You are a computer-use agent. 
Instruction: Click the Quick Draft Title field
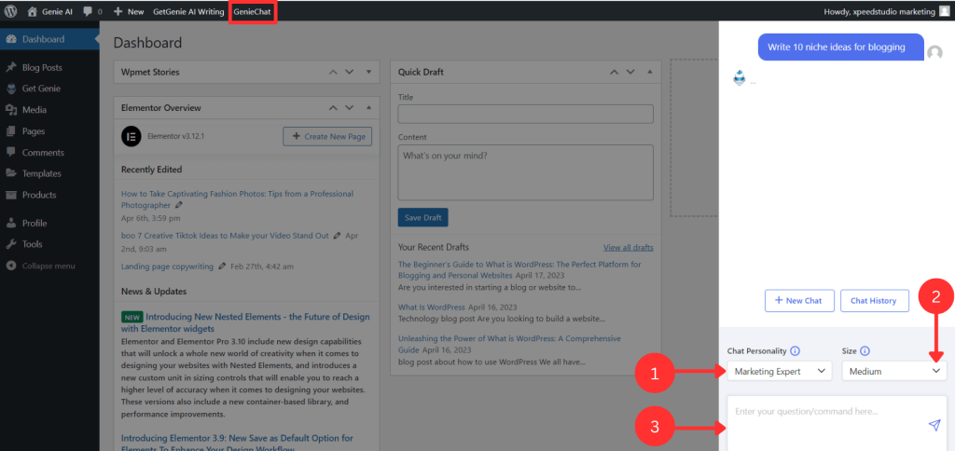coord(526,114)
